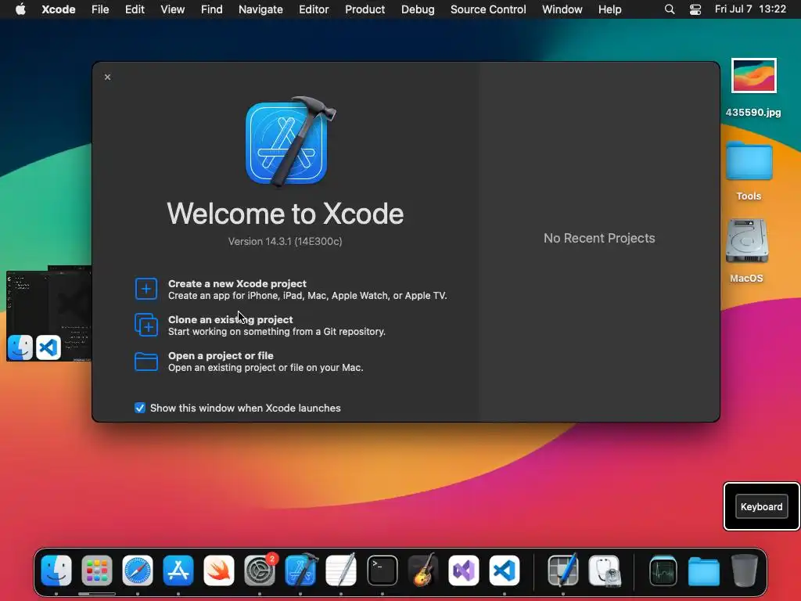
Task: Open Visual Studio Code in the Dock
Action: (x=505, y=570)
